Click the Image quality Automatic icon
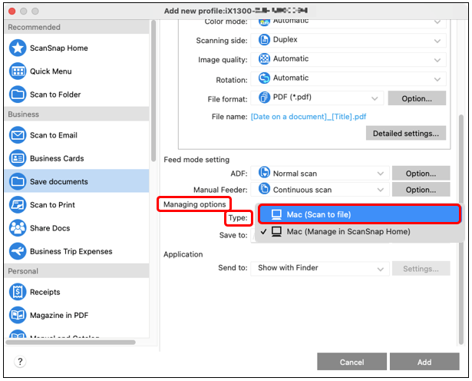 tap(264, 58)
